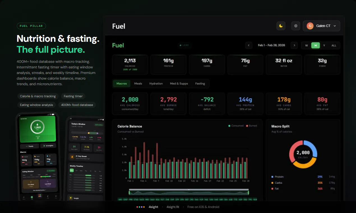The image size is (356, 213).
Task: Tap the four-dot hub button in the phone nav
Action: coord(40,196)
